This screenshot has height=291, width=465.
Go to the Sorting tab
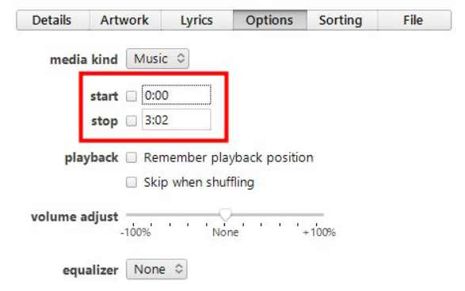(x=342, y=20)
